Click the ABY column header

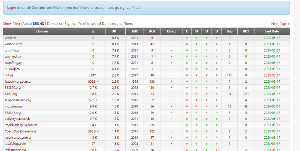pyautogui.click(x=134, y=31)
